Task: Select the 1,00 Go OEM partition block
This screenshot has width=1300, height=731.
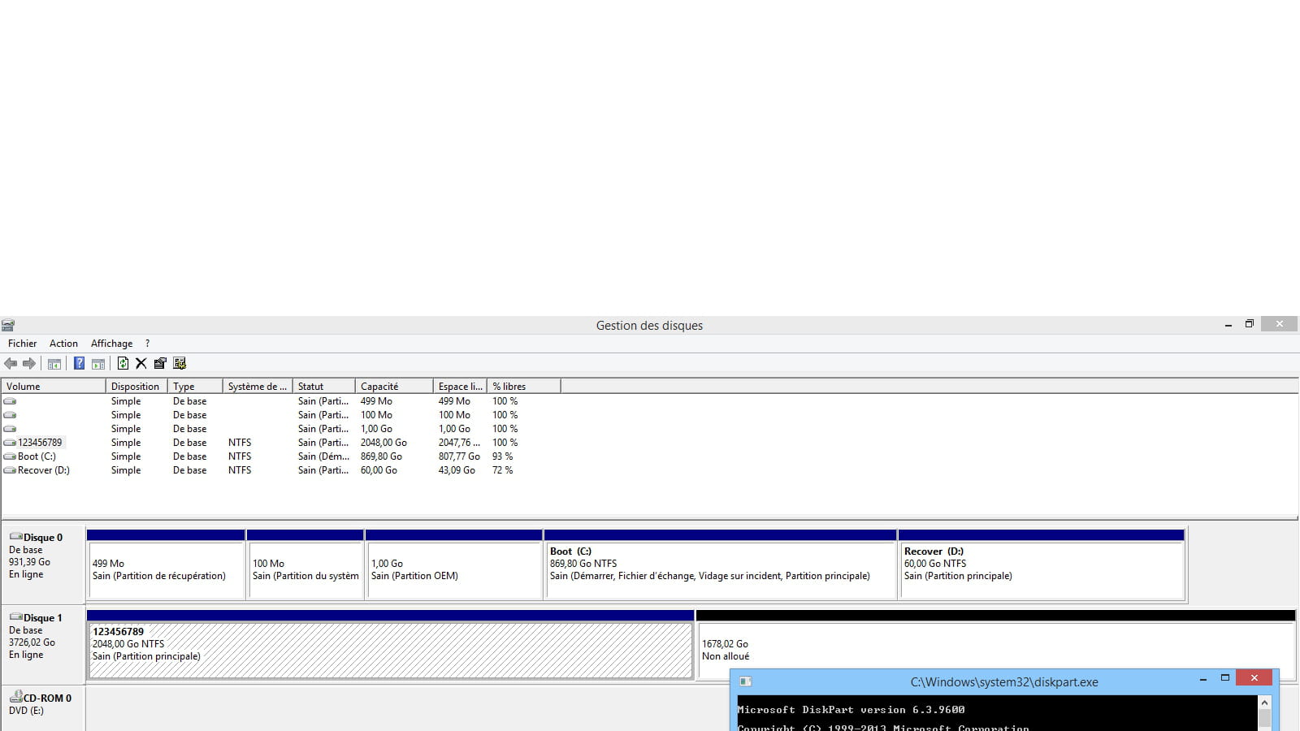Action: (x=454, y=565)
